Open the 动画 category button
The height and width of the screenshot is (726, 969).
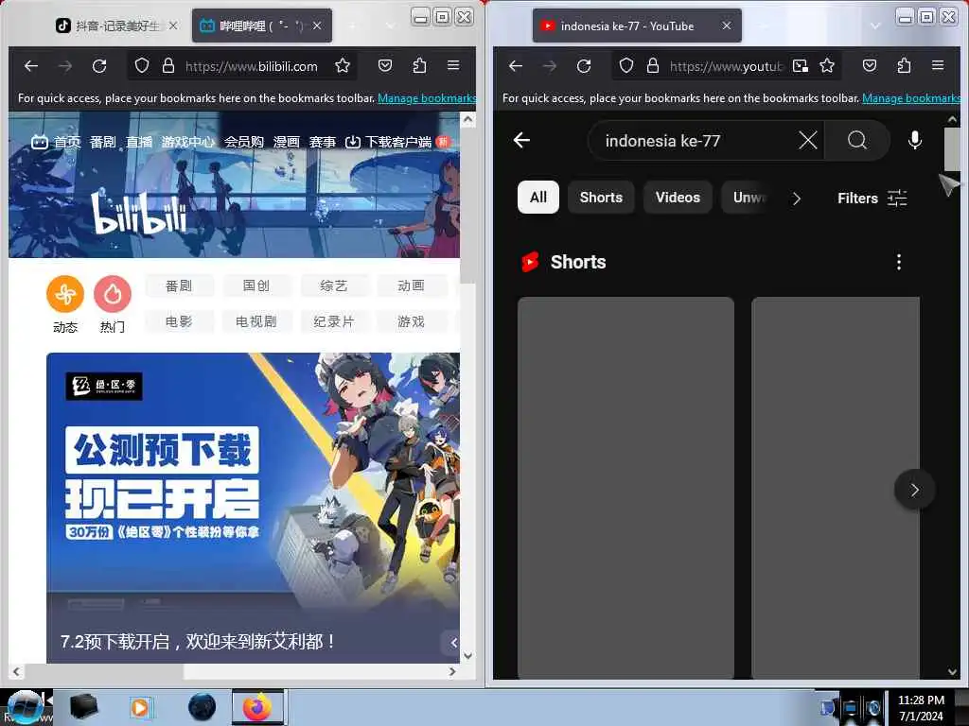point(411,285)
